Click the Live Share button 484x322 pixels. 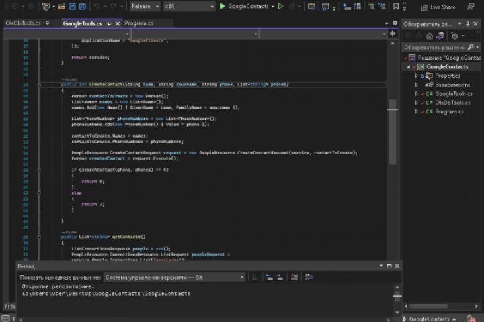(438, 7)
